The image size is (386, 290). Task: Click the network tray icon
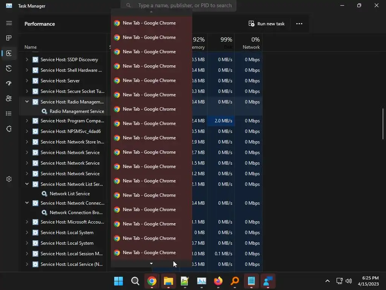click(x=340, y=281)
